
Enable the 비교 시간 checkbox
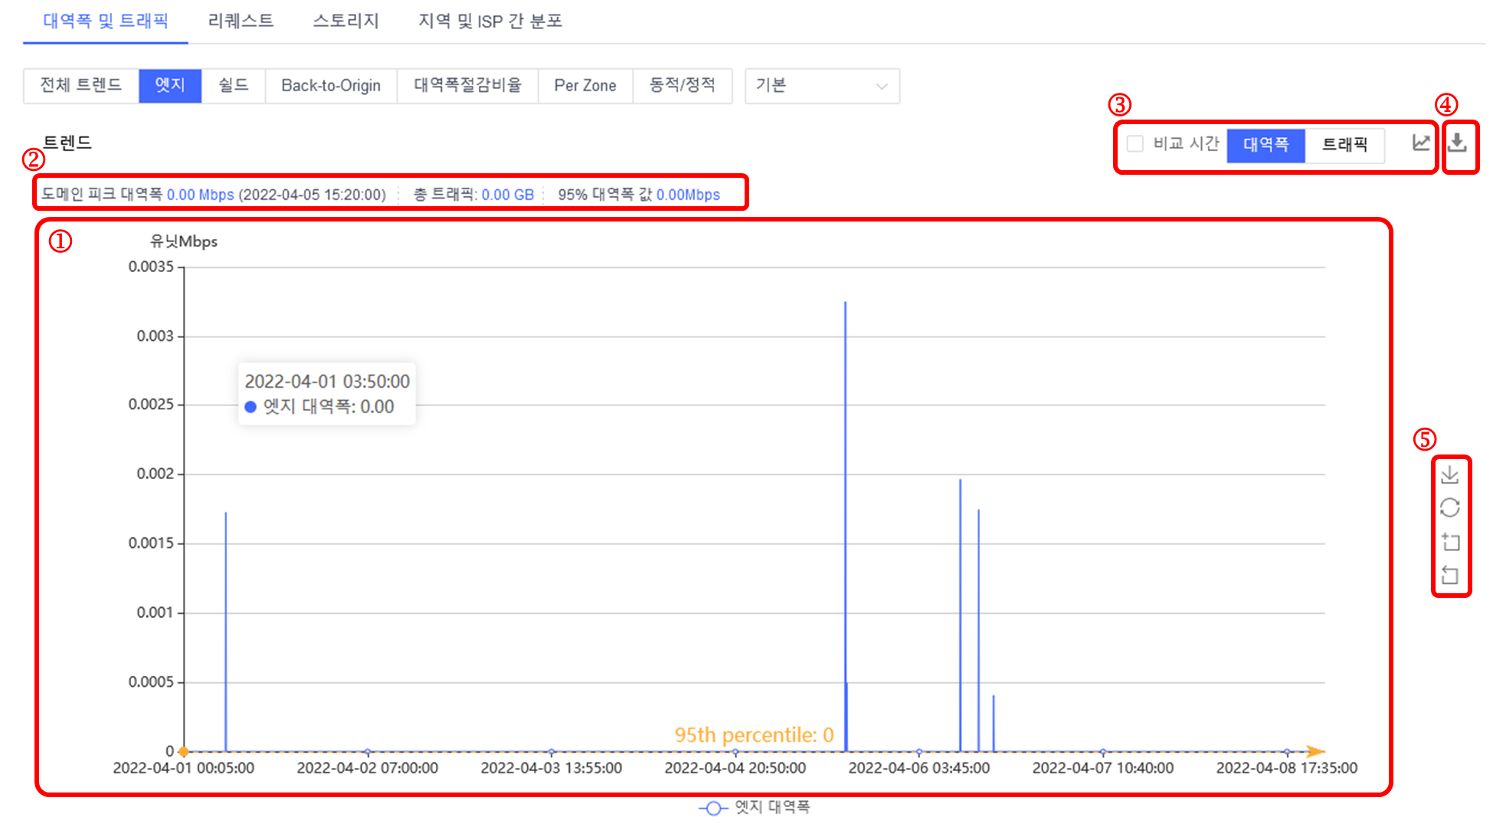click(1135, 144)
